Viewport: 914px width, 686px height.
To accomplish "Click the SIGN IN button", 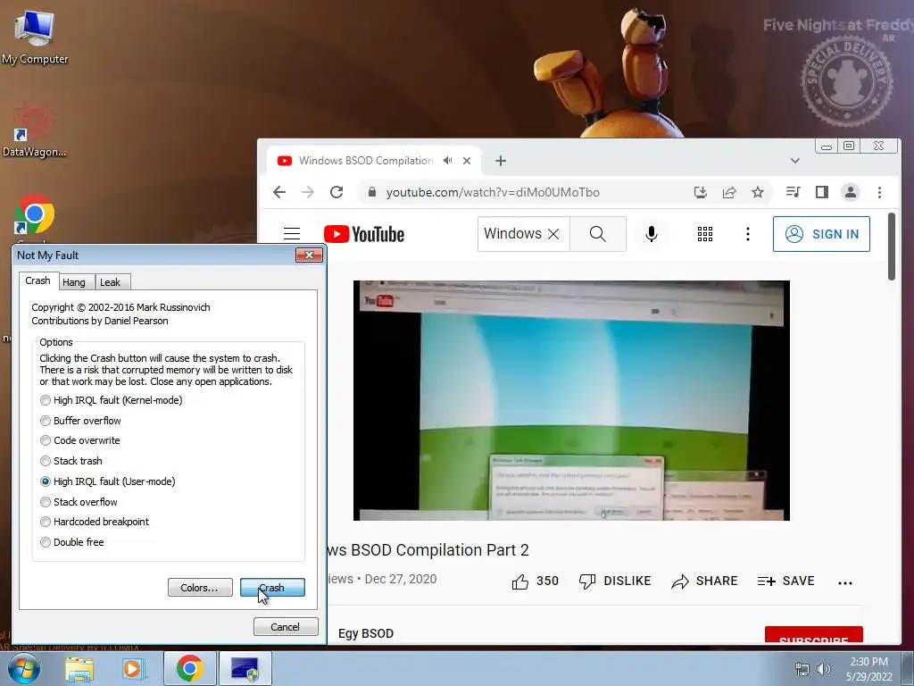I will pyautogui.click(x=821, y=234).
